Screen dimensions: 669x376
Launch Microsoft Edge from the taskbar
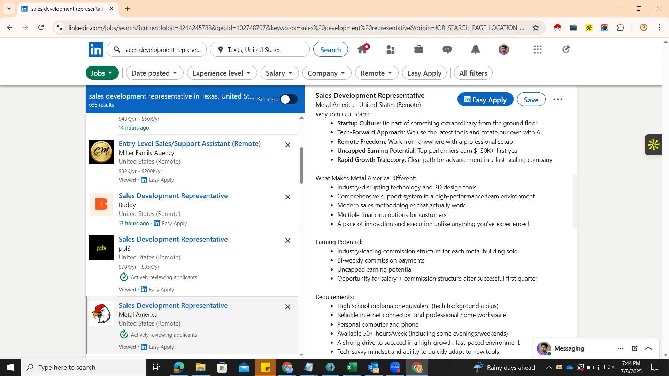pos(179,367)
